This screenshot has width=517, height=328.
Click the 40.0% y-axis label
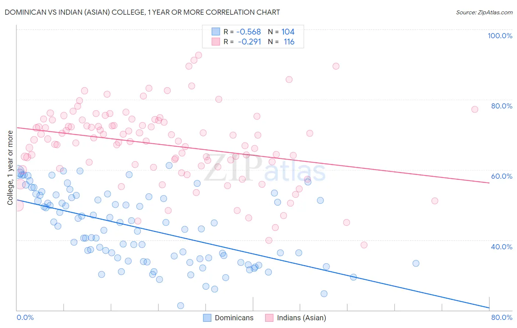click(x=502, y=247)
